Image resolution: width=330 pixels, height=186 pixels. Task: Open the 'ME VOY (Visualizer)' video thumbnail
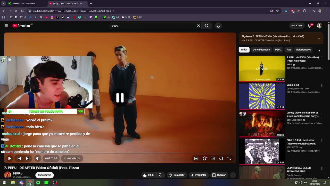click(262, 69)
